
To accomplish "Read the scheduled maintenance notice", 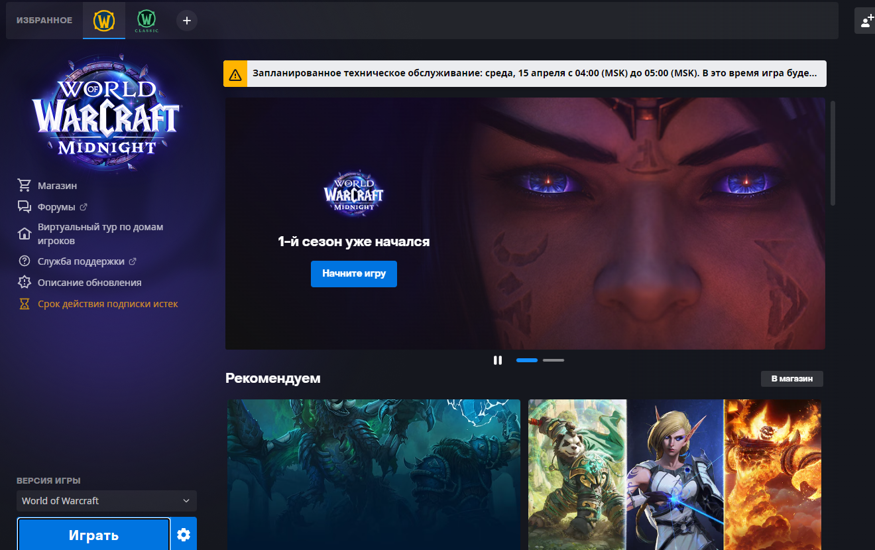I will pos(534,74).
